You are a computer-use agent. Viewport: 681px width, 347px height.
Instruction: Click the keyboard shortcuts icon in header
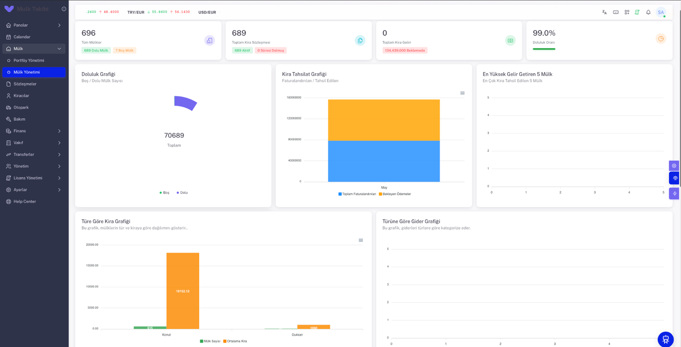tap(616, 12)
